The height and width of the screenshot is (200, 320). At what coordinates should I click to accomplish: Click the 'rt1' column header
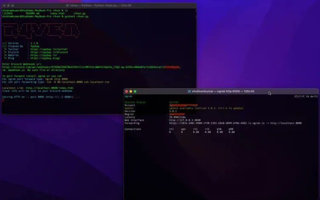[x=195, y=129]
